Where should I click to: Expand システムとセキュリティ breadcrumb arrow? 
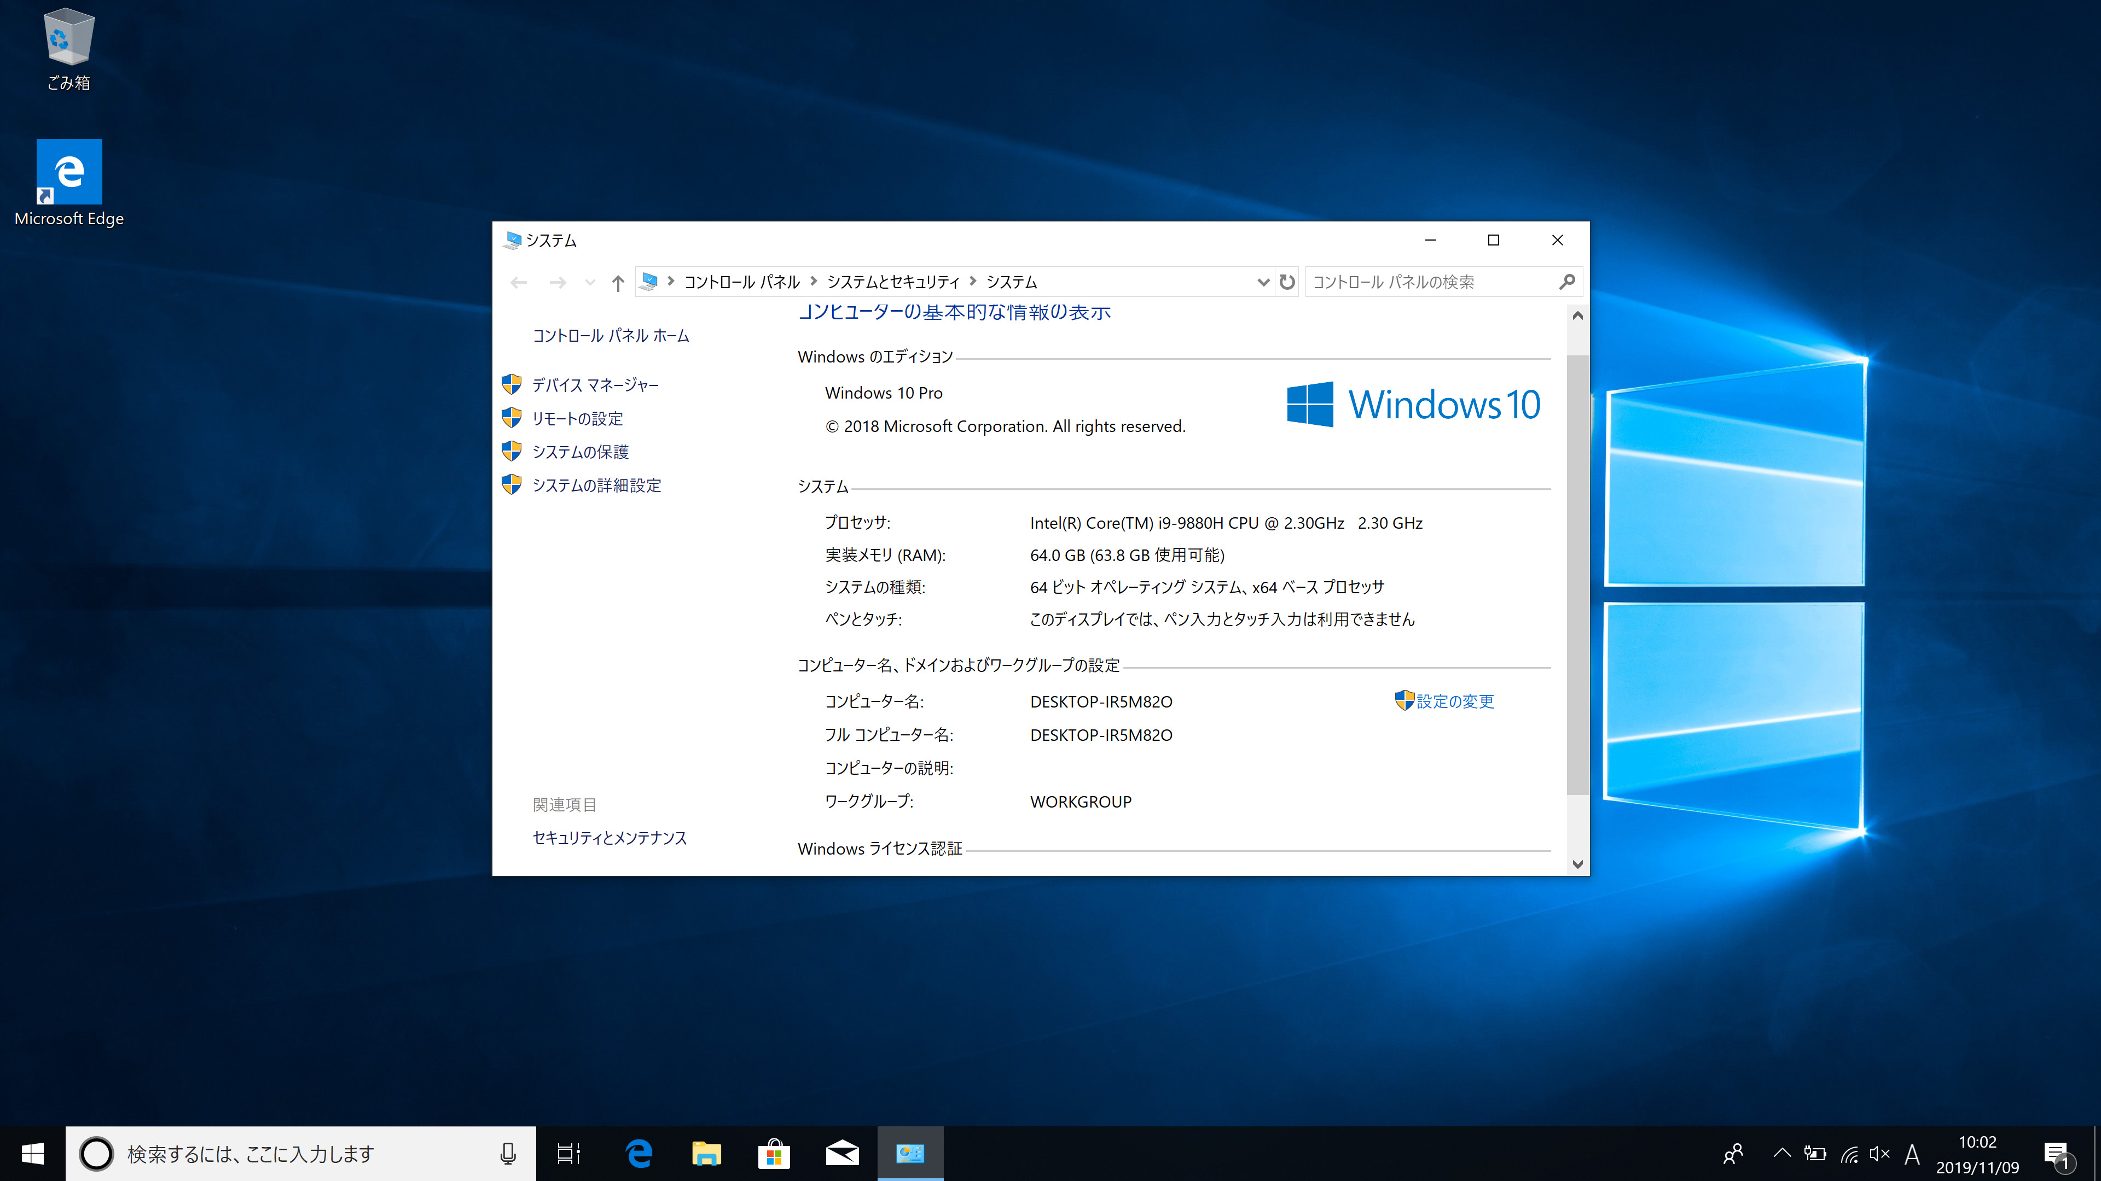(x=973, y=281)
